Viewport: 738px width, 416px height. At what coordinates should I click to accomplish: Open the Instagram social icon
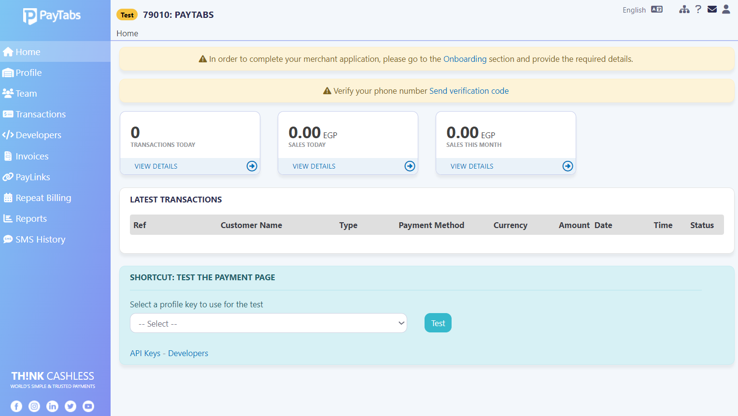click(x=34, y=406)
